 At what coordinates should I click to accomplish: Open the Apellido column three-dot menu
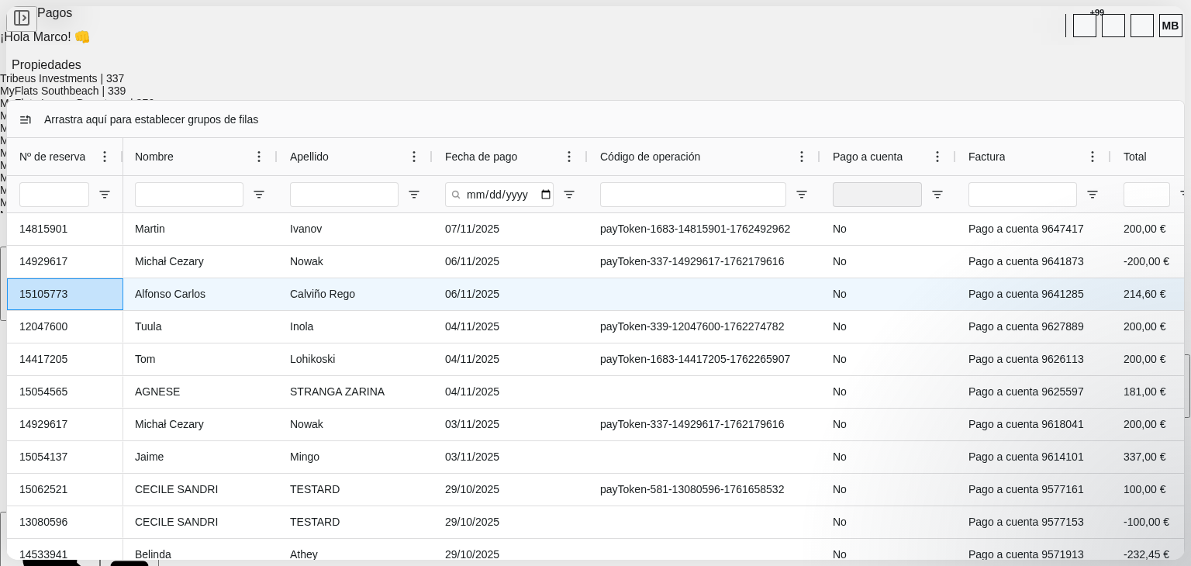pyautogui.click(x=414, y=157)
